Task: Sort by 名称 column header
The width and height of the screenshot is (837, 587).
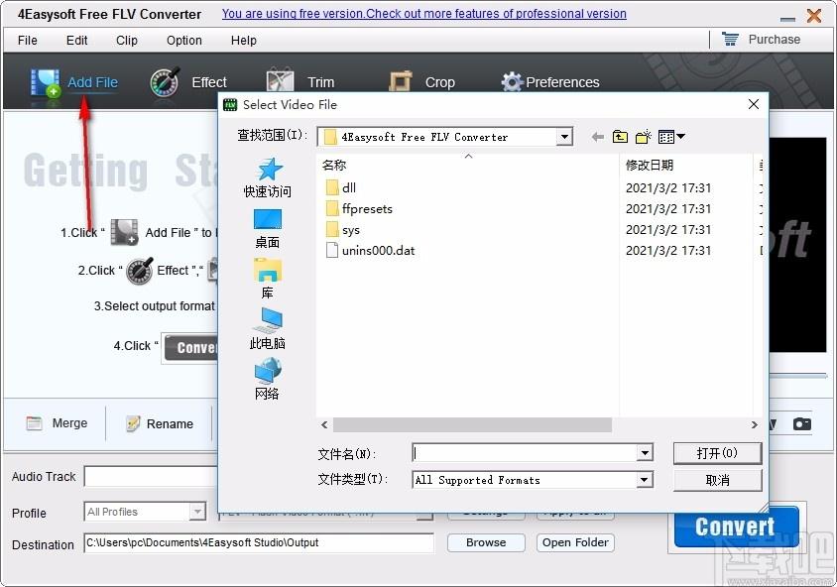Action: 334,165
